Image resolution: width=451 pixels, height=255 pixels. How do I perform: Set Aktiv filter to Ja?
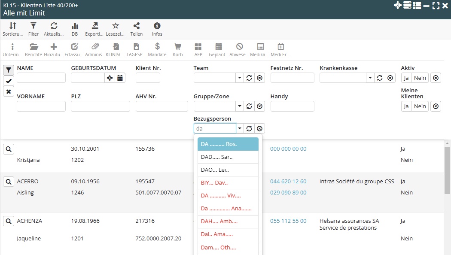pos(406,78)
